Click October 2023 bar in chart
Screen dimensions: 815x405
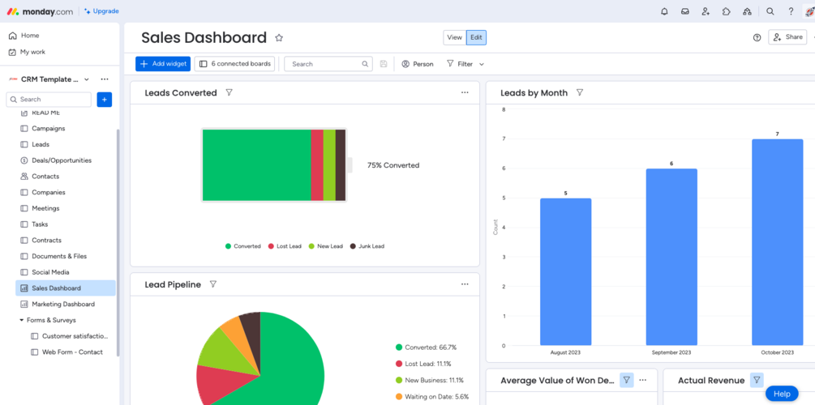click(777, 242)
